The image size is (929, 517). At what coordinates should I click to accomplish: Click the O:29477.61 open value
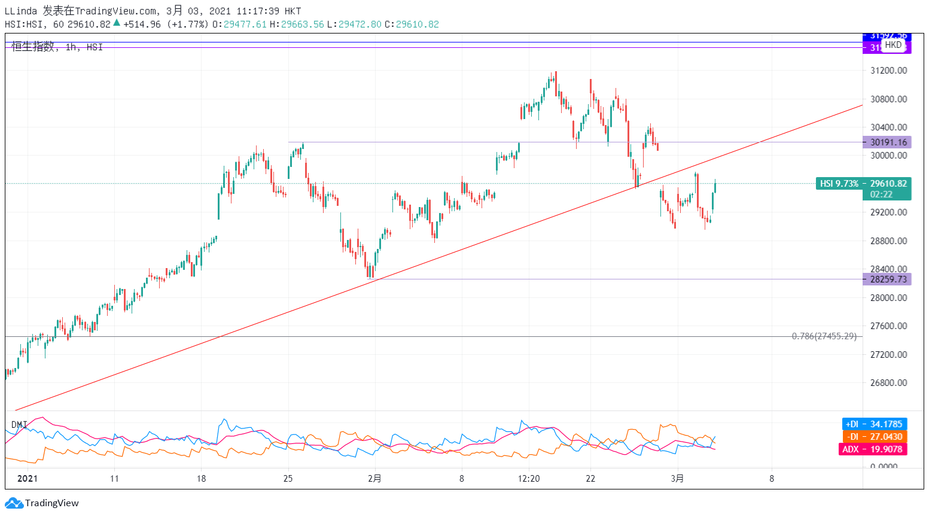pos(239,24)
